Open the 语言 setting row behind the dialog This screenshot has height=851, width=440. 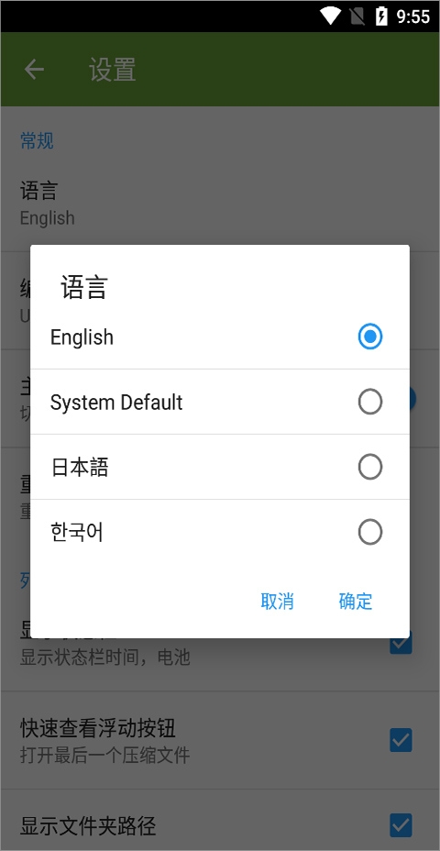coord(220,204)
